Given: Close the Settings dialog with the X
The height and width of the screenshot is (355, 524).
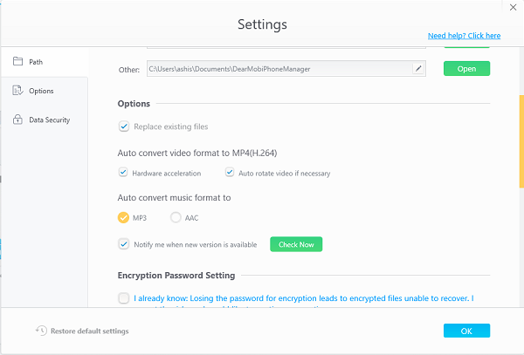Looking at the screenshot, I should [513, 7].
